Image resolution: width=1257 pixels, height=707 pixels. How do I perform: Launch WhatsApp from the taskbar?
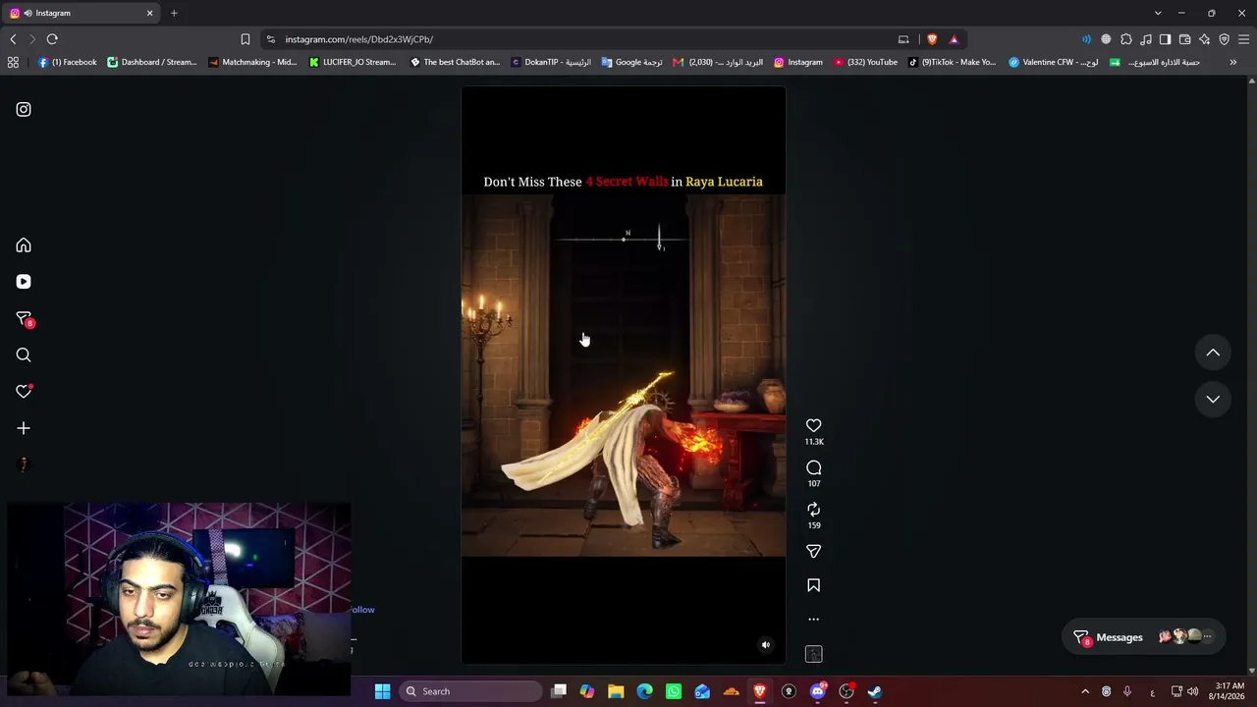674,691
